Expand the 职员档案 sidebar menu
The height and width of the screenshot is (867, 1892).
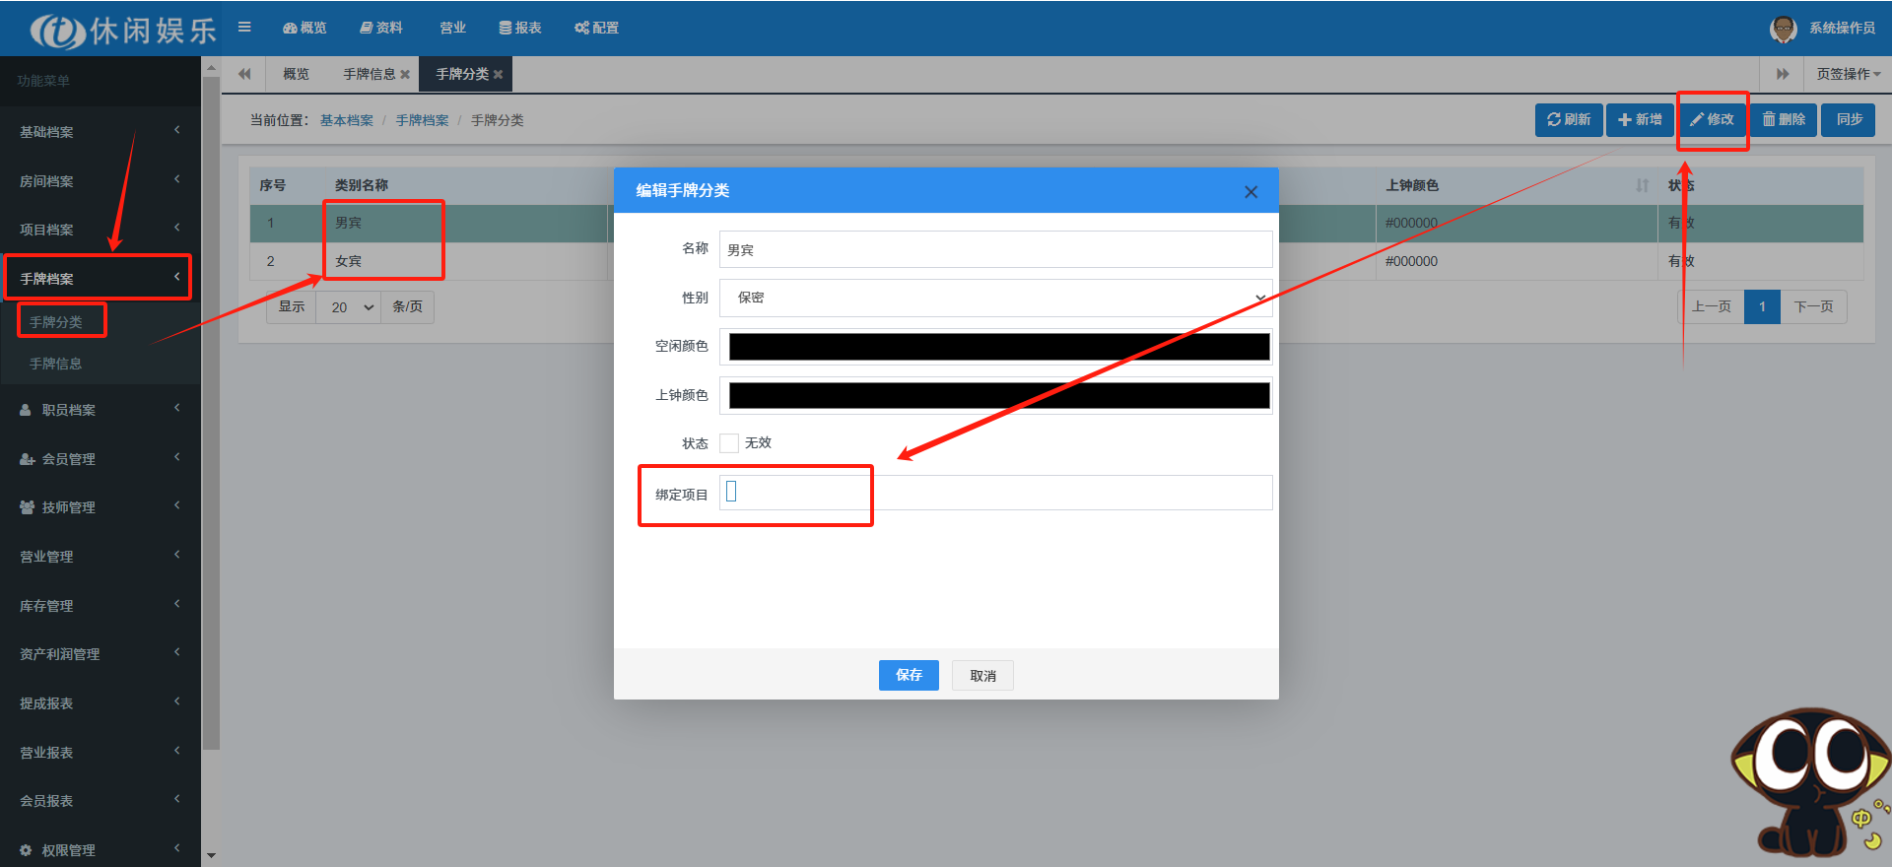[x=99, y=410]
